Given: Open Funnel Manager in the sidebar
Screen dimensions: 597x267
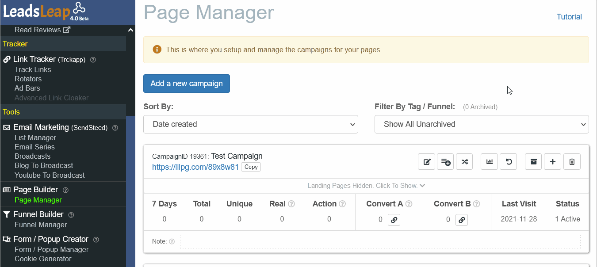Looking at the screenshot, I should click(x=41, y=225).
